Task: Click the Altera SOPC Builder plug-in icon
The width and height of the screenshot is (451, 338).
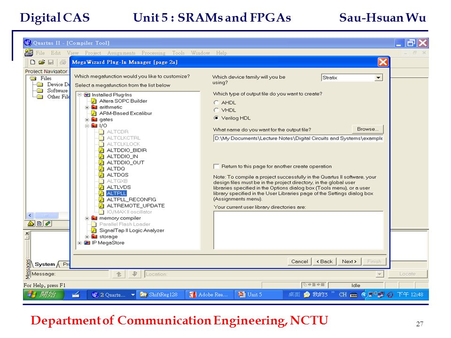Action: [x=94, y=101]
